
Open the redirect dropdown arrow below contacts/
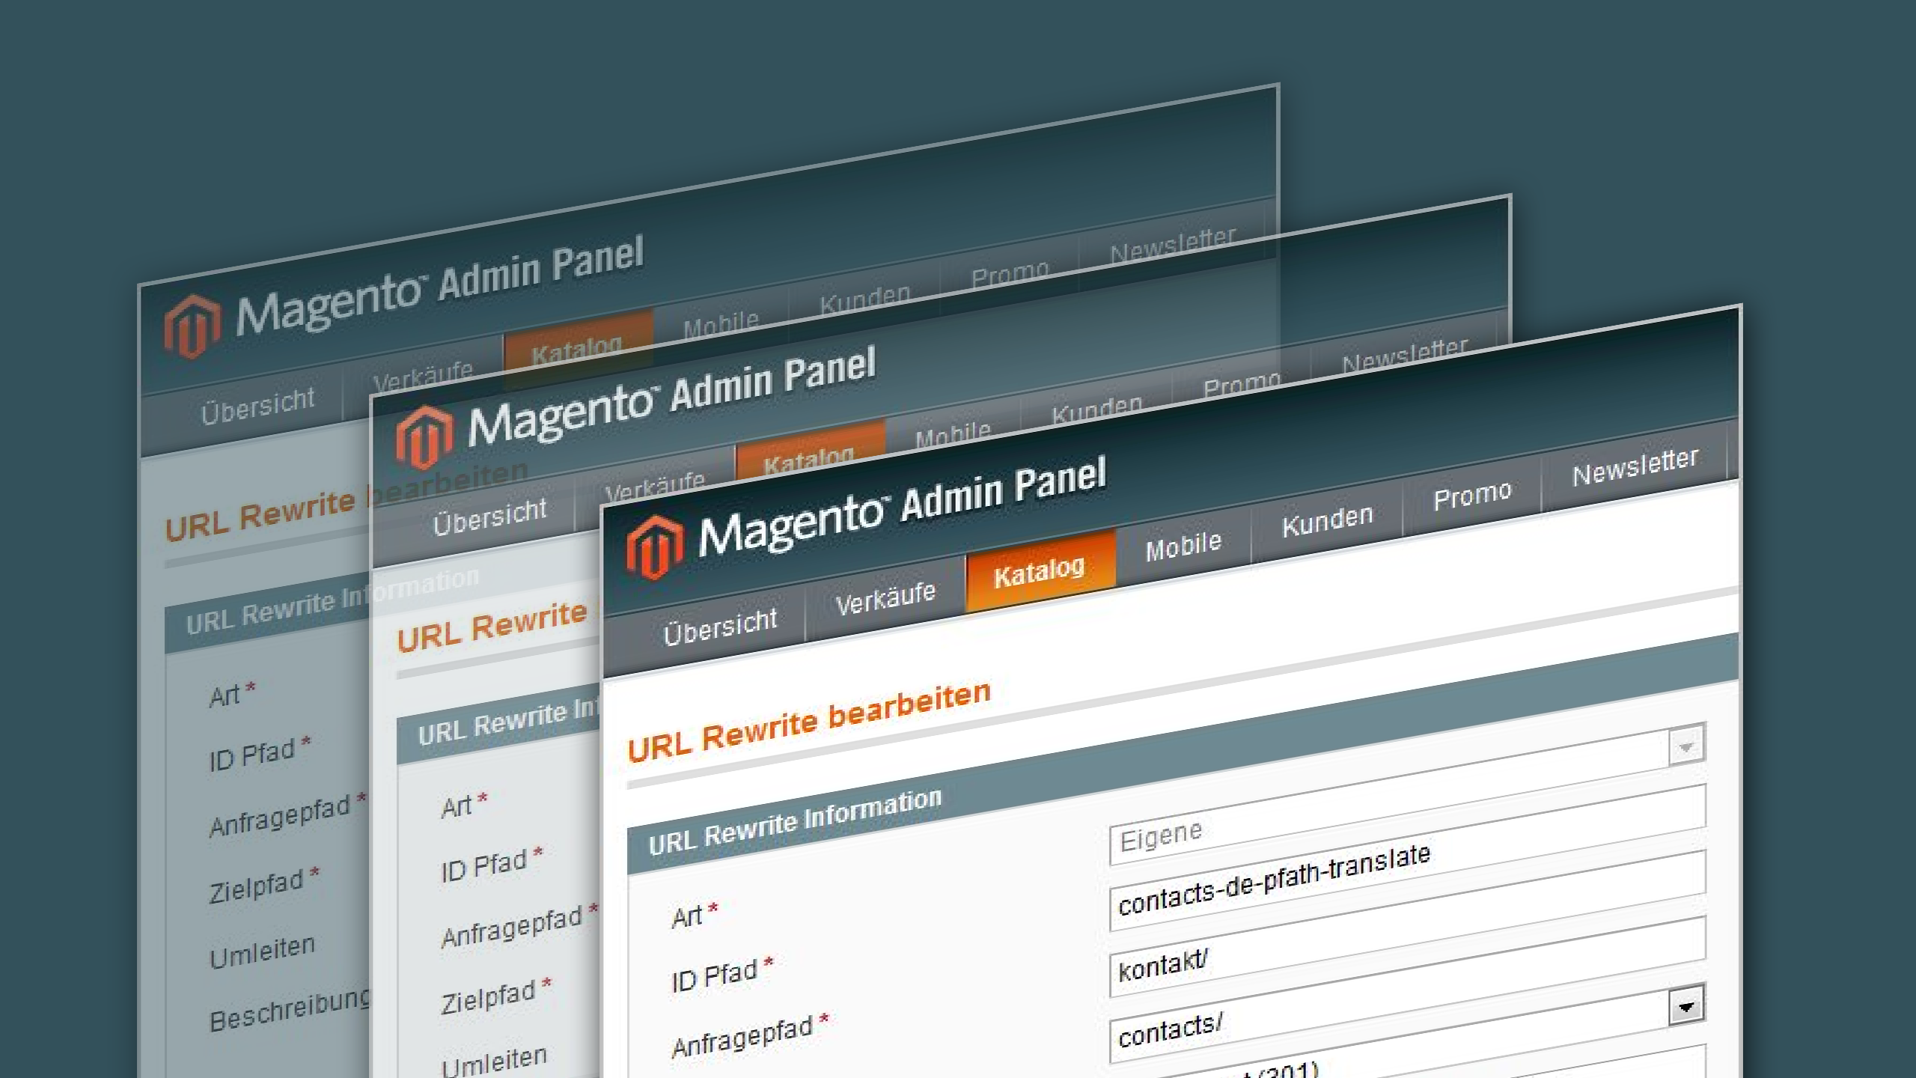[1686, 1006]
